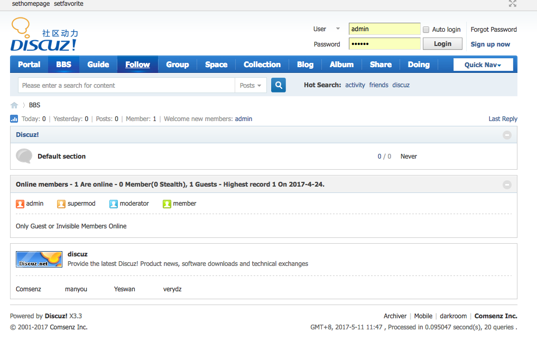
Task: Toggle the widescreen switch icon at top right
Action: click(512, 4)
